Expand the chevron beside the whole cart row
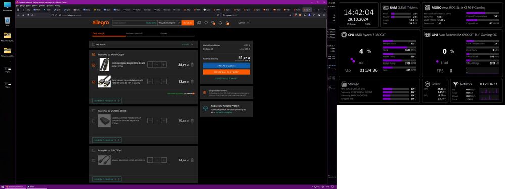 [x=192, y=44]
